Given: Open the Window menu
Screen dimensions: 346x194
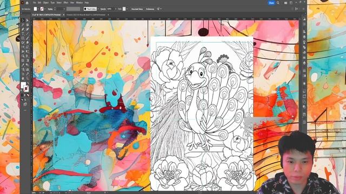Looking at the screenshot, I should [x=79, y=3].
